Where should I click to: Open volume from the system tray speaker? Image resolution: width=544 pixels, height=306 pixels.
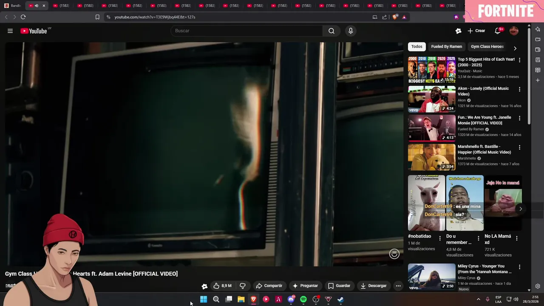[516, 299]
